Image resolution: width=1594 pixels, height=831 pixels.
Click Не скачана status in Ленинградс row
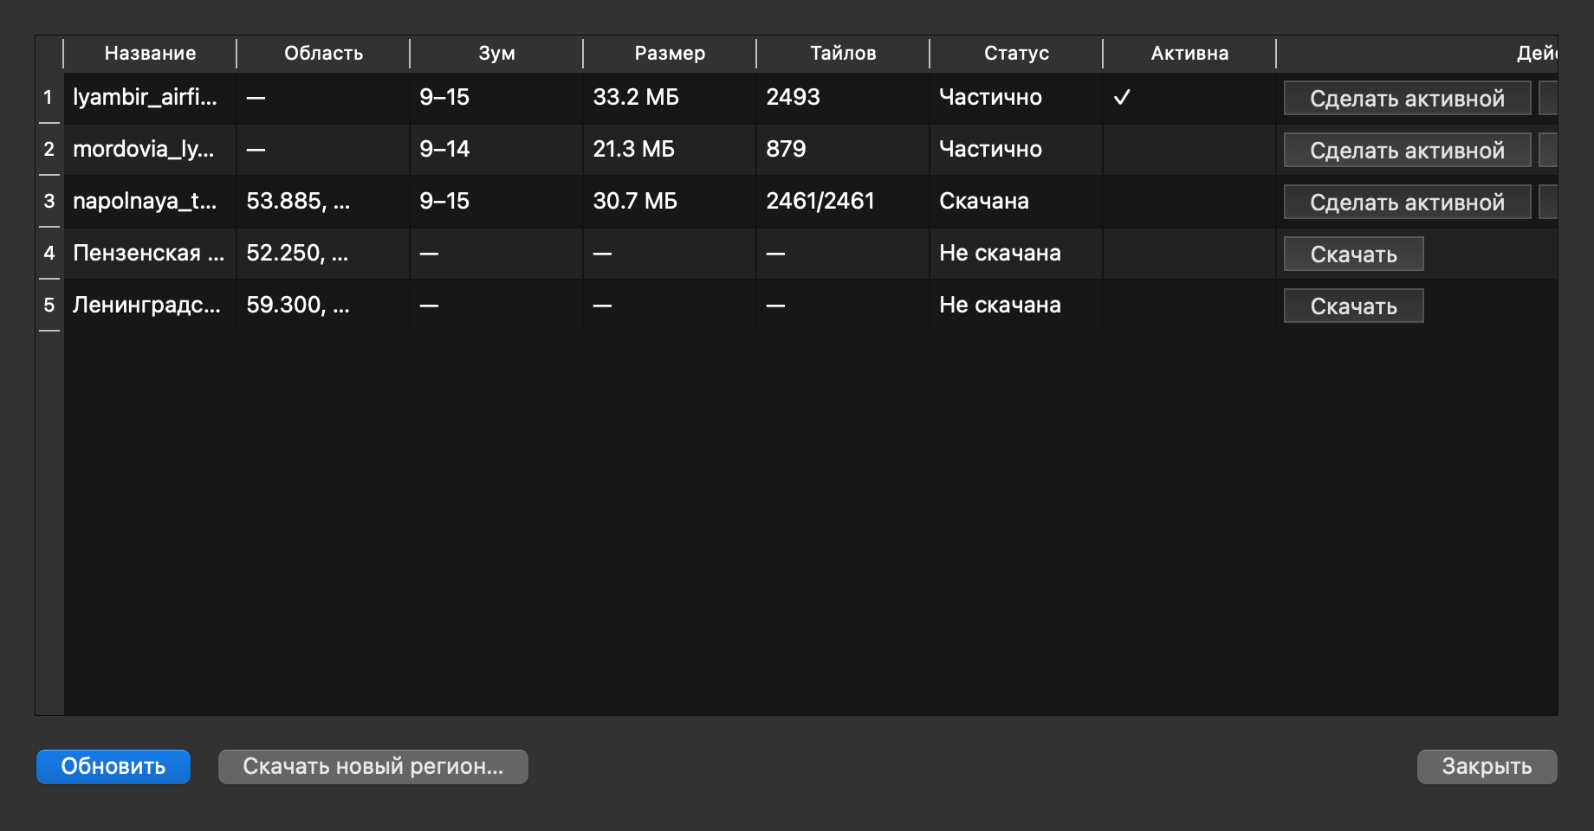1016,305
